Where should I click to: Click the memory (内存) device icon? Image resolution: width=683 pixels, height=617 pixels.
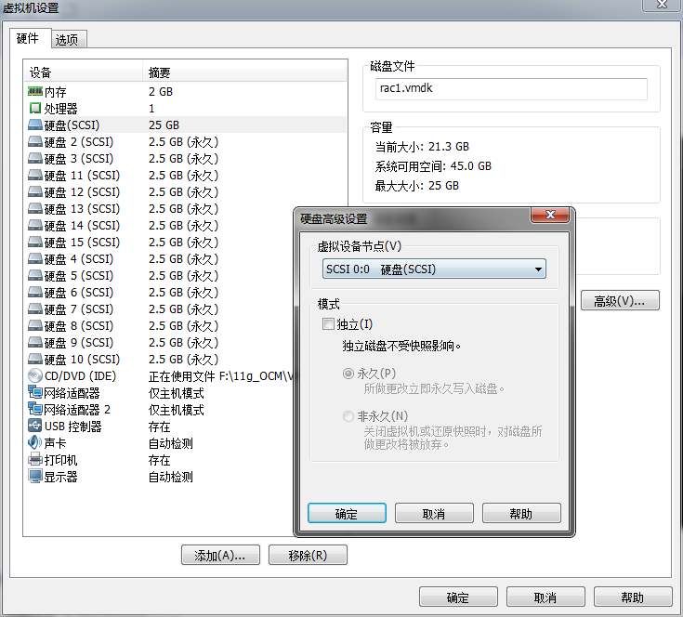[35, 92]
